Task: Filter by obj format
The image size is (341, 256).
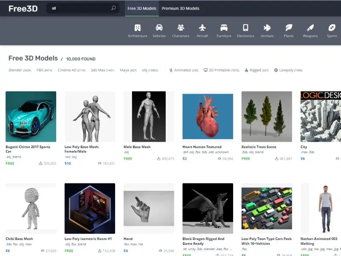Action: pos(150,70)
